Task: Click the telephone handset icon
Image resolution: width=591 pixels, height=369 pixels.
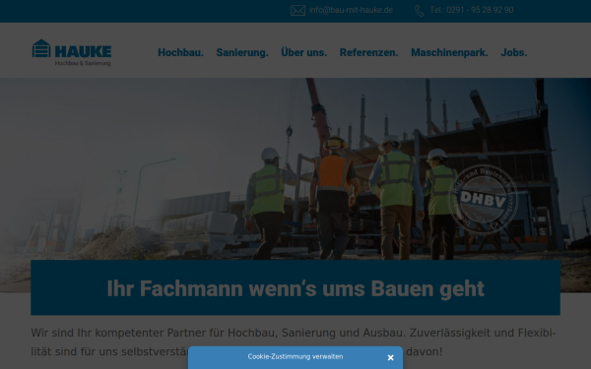Action: (x=420, y=11)
